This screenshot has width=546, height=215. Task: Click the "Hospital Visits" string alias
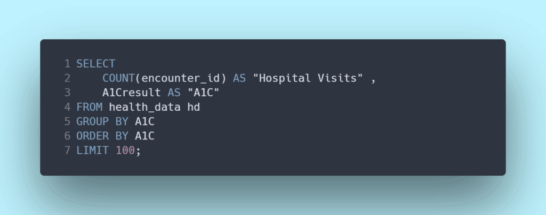coord(308,78)
